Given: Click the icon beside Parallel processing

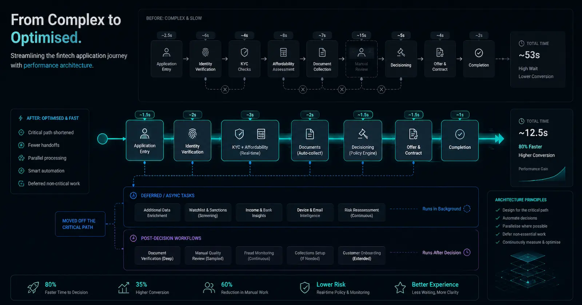Looking at the screenshot, I should [x=21, y=158].
